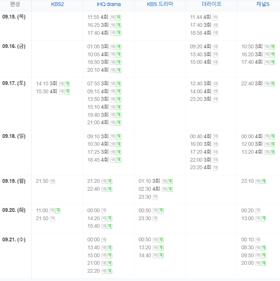Click the 재 icon next to 20:10 4회
This screenshot has height=281, width=280.
click(x=119, y=70)
